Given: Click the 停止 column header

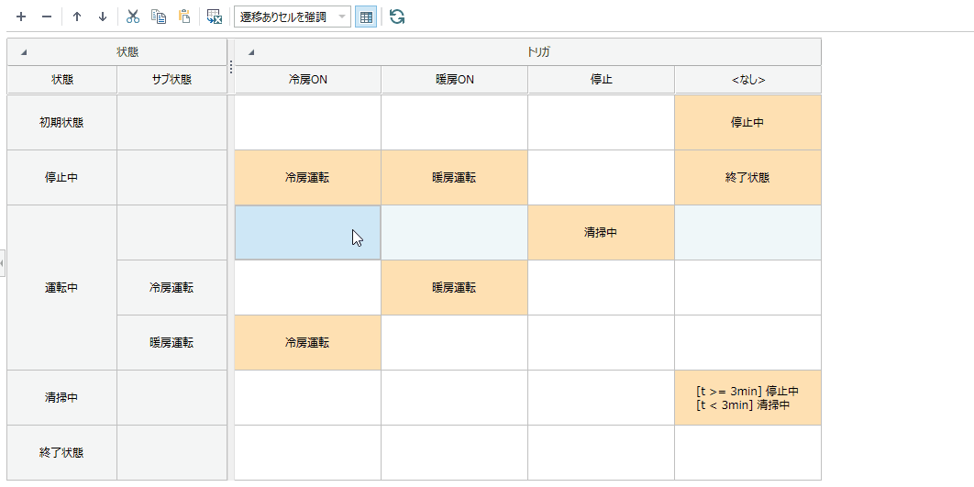Looking at the screenshot, I should (x=602, y=80).
